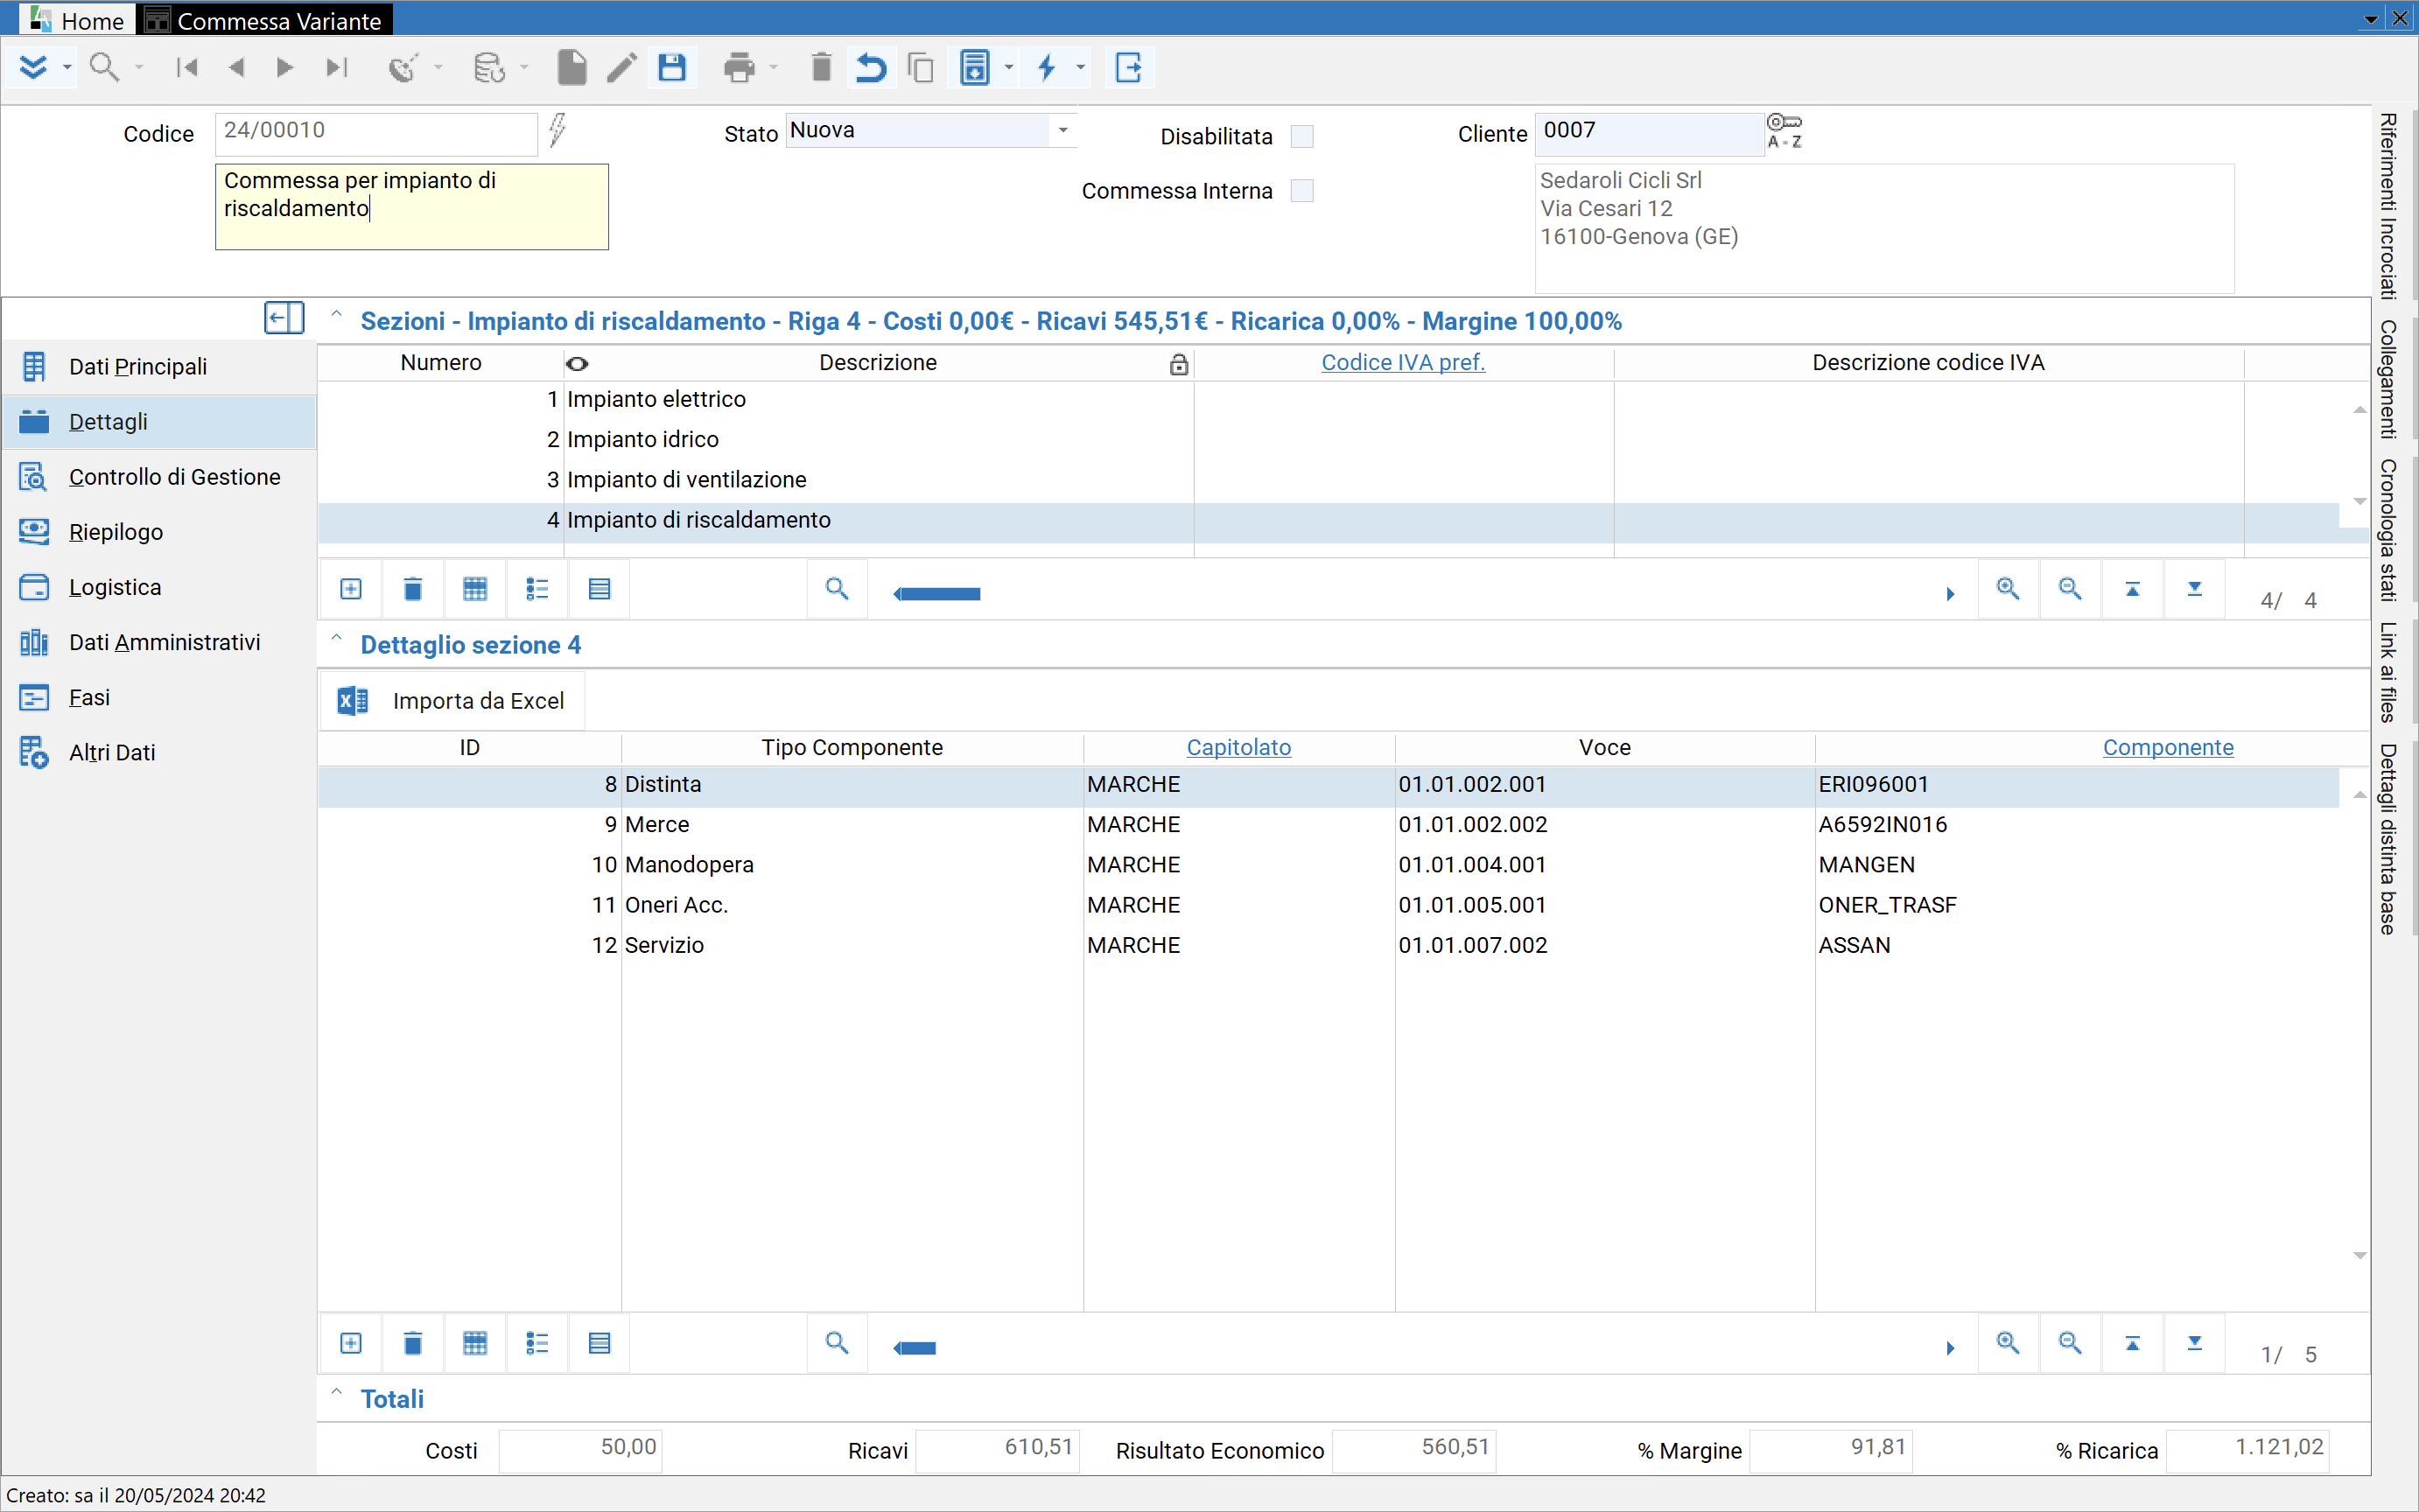Screen dimensions: 2419x1512
Task: Click the Dettaglio sezione horizontal scroll thumb
Action: coord(915,1348)
